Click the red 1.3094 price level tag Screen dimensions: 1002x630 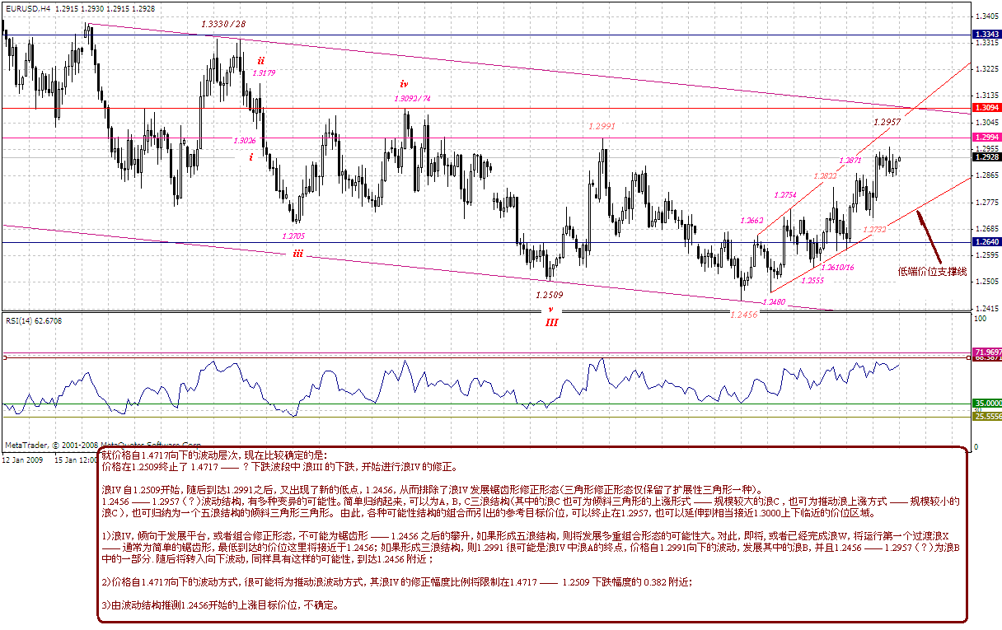click(986, 108)
